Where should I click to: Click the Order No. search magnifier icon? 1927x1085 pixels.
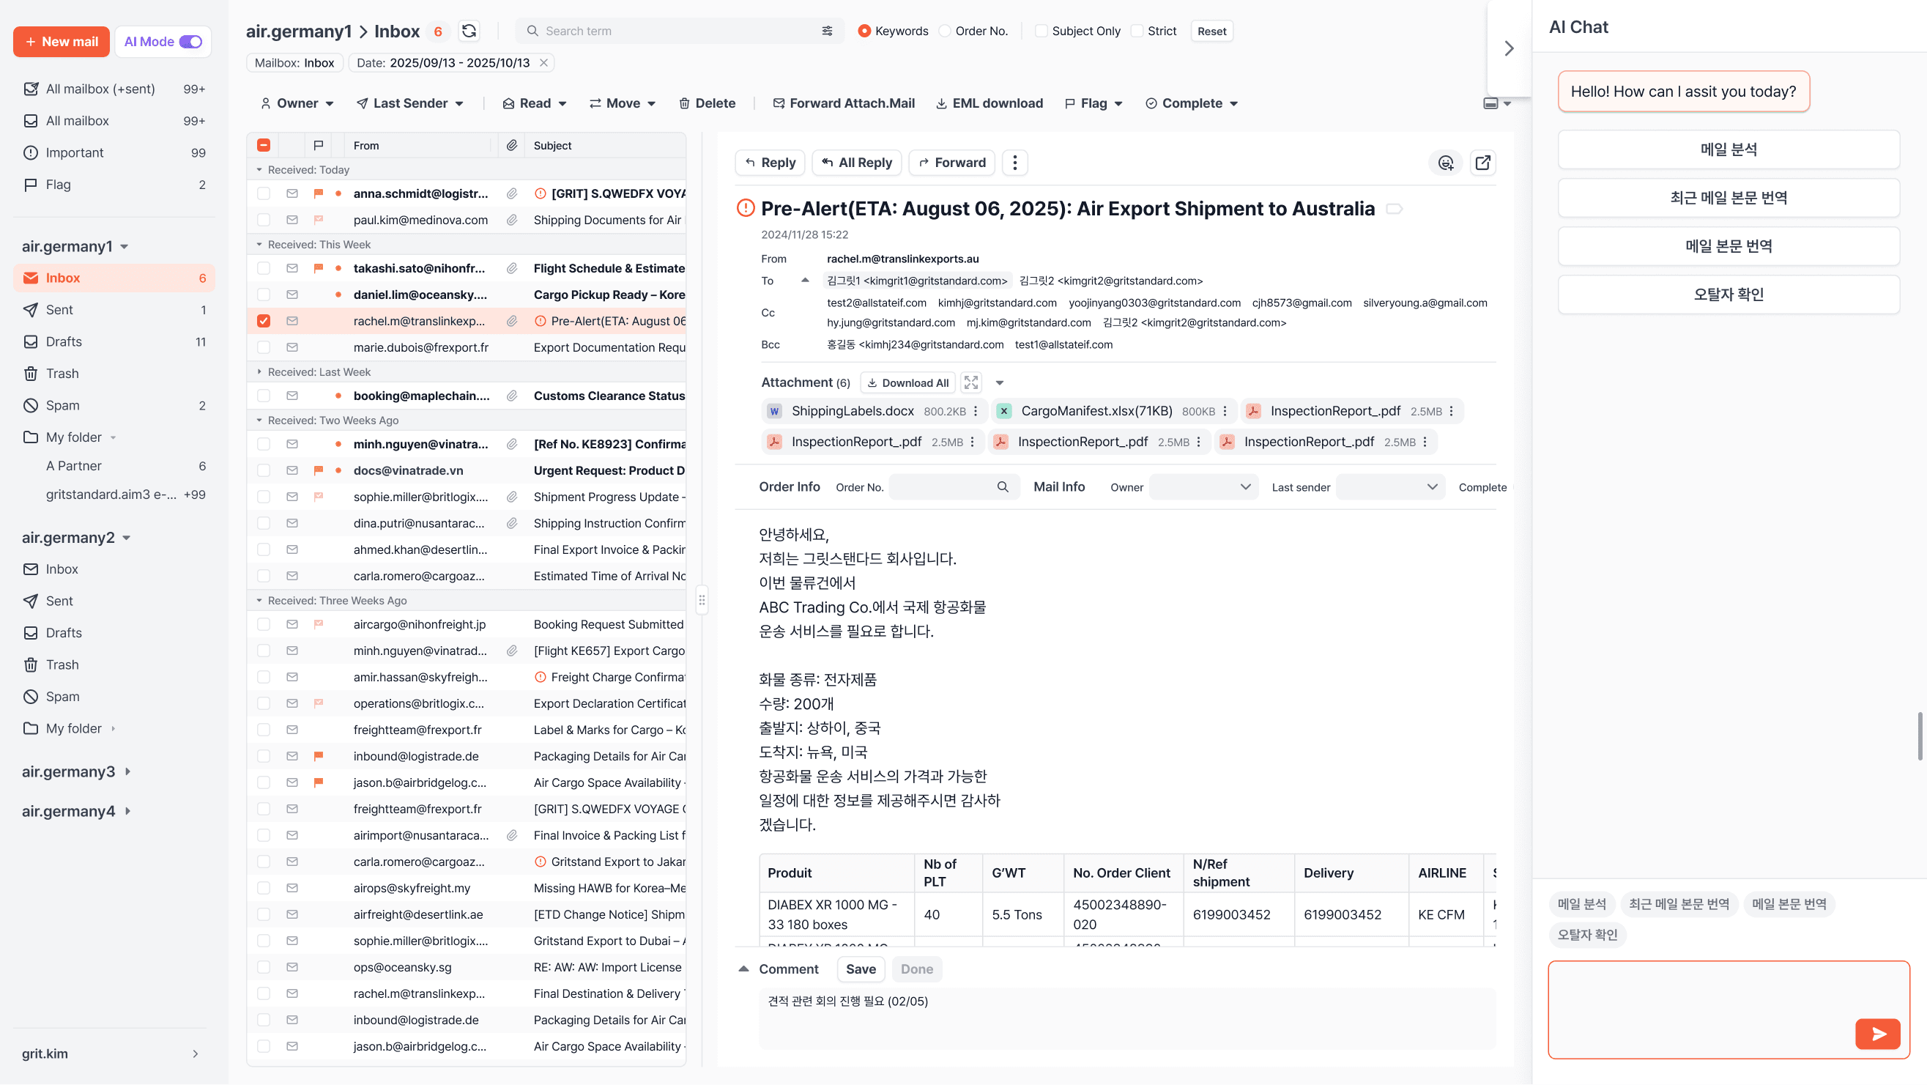pyautogui.click(x=1003, y=487)
